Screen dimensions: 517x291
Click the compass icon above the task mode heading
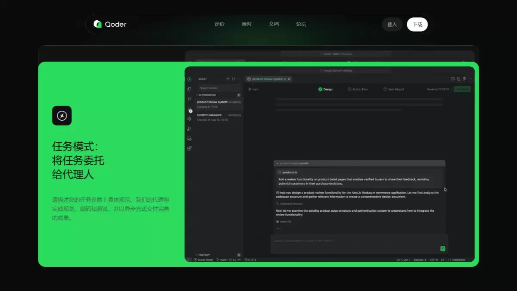click(x=62, y=116)
